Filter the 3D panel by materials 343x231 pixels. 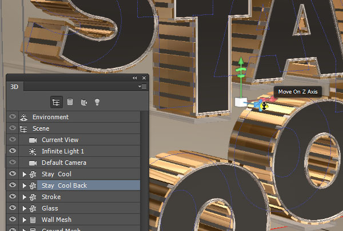[x=84, y=102]
